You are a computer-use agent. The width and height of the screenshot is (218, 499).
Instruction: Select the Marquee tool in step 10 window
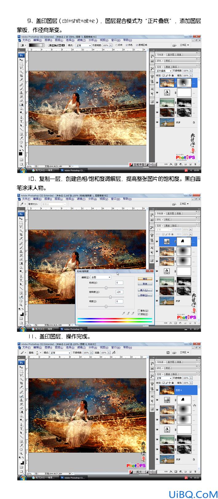(x=21, y=222)
